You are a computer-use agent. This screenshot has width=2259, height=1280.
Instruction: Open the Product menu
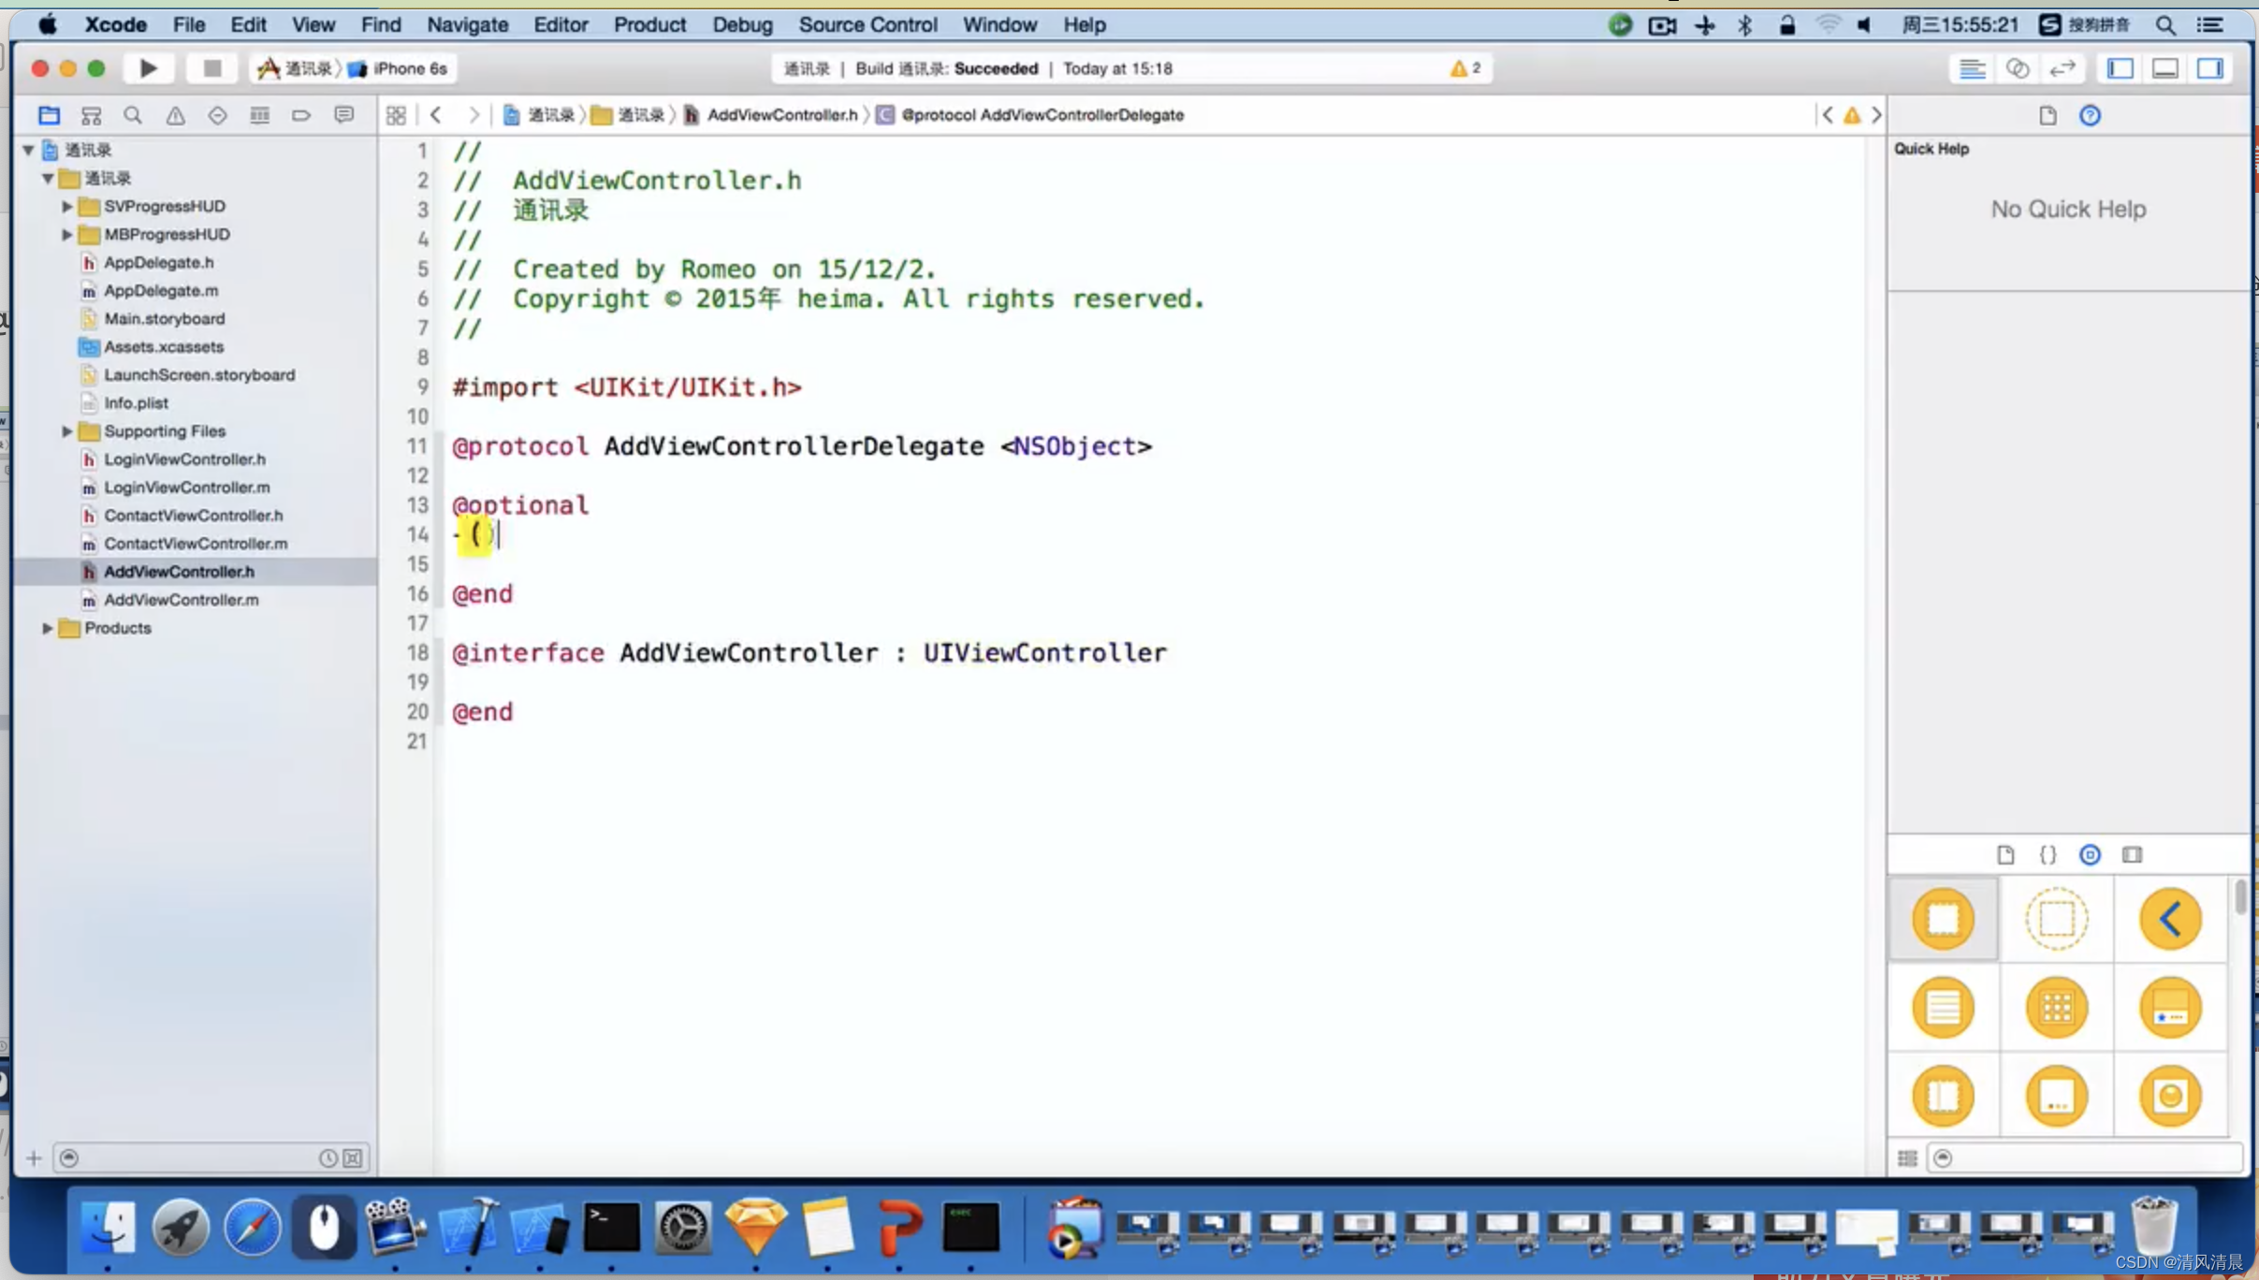pyautogui.click(x=649, y=25)
